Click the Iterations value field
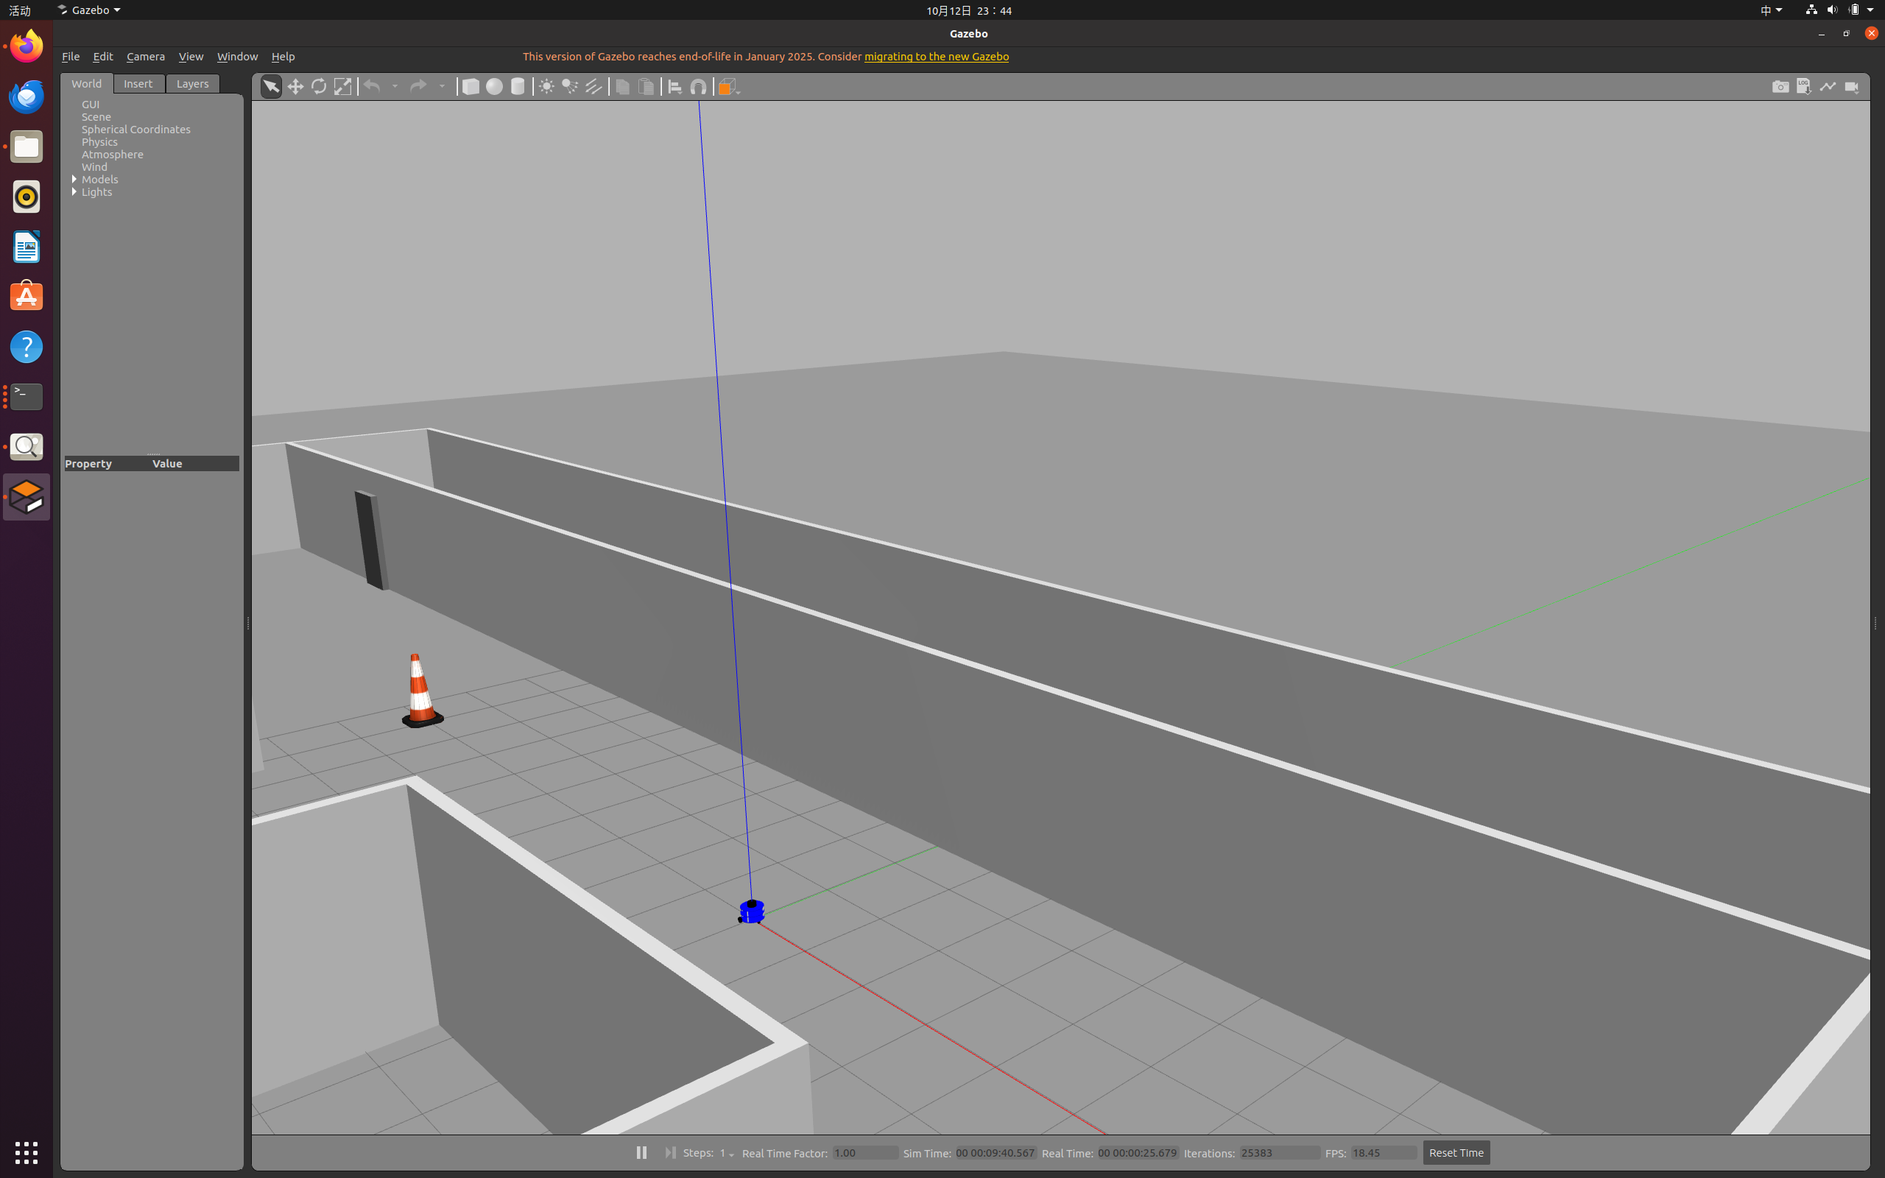 tap(1279, 1153)
